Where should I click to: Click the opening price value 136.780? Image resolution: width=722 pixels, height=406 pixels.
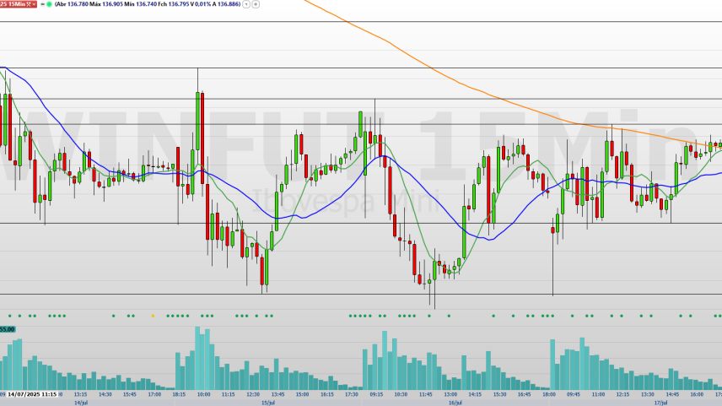(78, 4)
